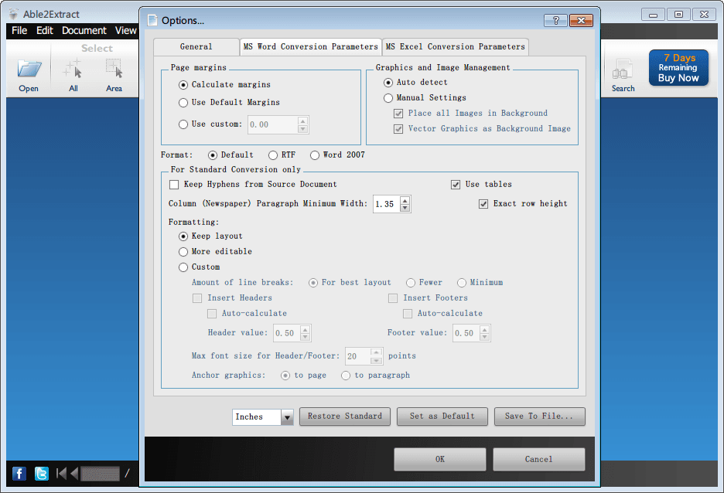Open the Document menu
The height and width of the screenshot is (493, 724).
click(84, 31)
